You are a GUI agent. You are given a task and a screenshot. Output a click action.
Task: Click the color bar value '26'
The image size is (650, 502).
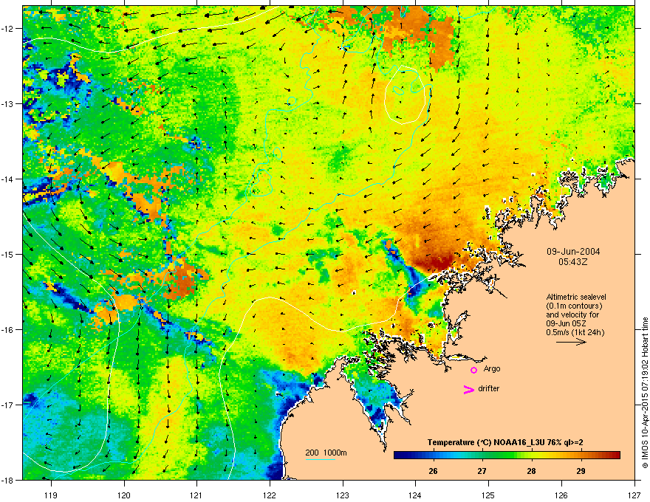coord(433,471)
